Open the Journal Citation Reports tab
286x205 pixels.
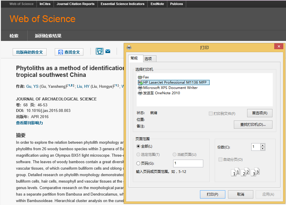click(75, 4)
